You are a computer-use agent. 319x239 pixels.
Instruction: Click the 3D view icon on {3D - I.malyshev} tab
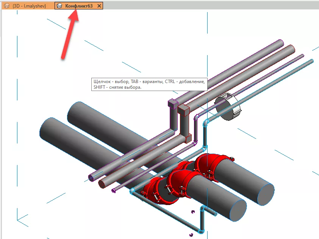6,6
